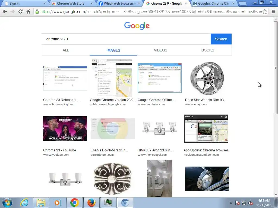Viewport: 278px width, 208px height.
Task: Open Chrome 23 Released thumbnail image
Action: (65, 78)
